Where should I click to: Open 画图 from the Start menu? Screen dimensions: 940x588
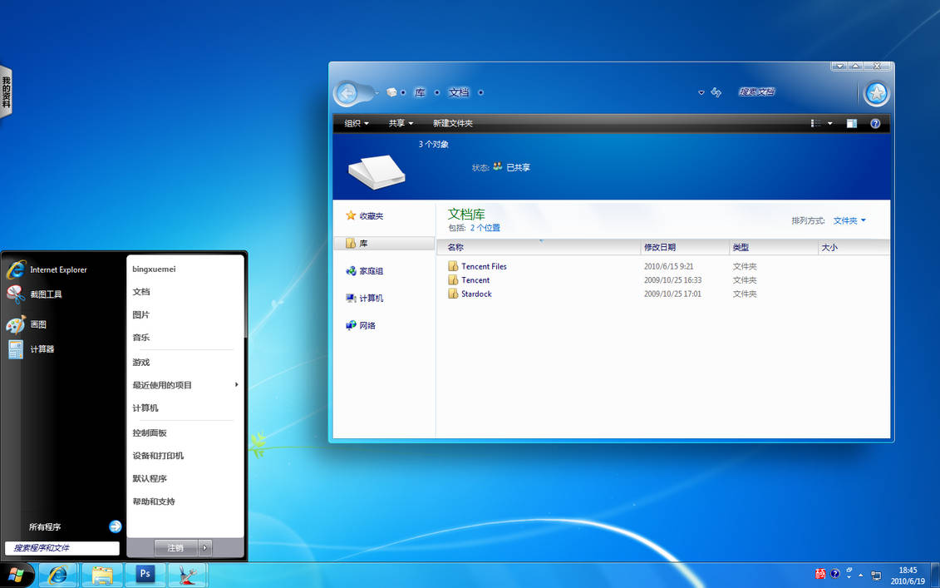[27, 324]
